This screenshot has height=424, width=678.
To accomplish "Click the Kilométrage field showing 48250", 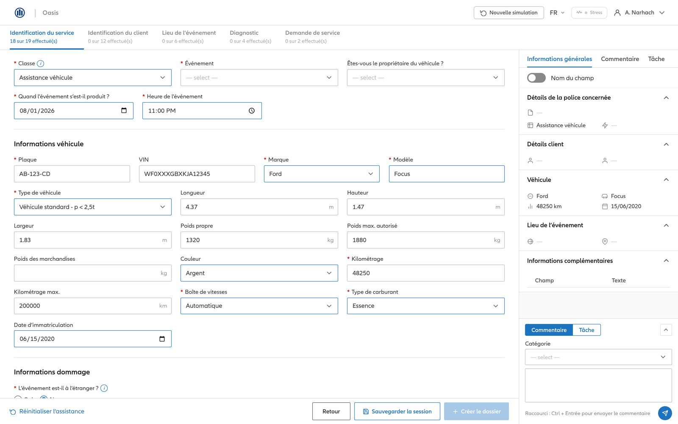I will (426, 273).
